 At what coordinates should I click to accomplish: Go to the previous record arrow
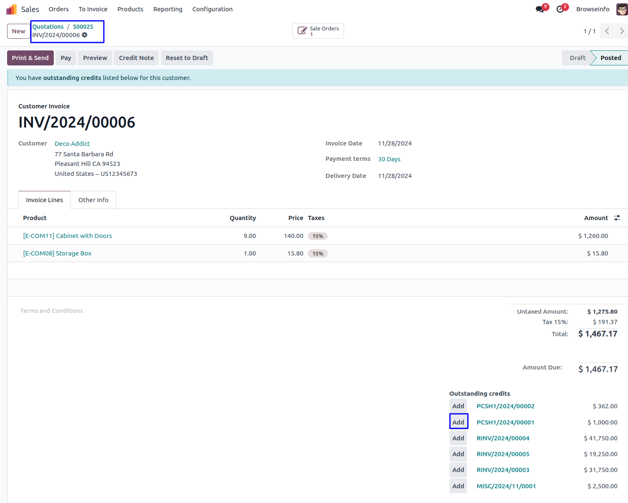pos(607,31)
